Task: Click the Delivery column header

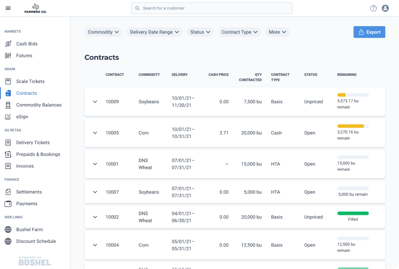Action: point(180,75)
